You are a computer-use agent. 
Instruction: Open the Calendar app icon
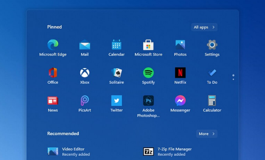tap(116, 44)
